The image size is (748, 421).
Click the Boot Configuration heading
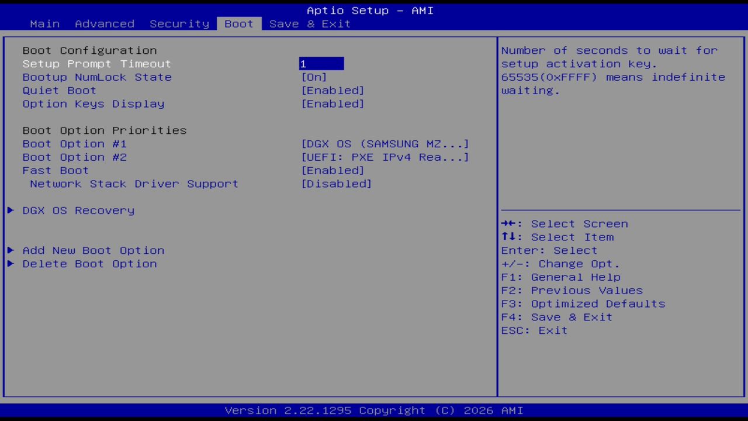coord(89,51)
